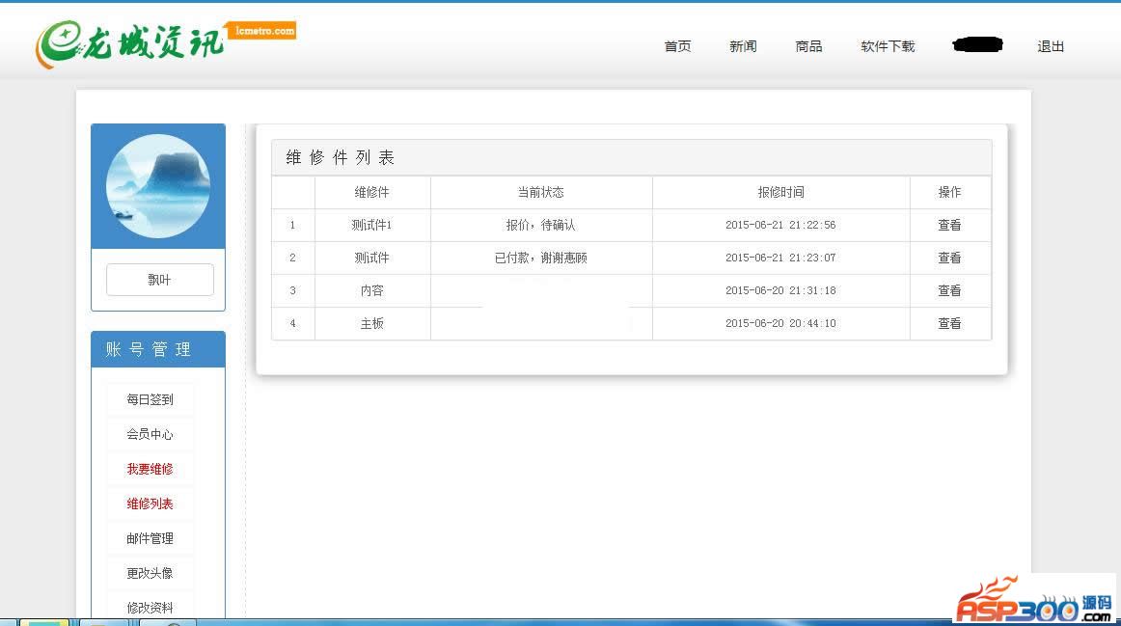Open the 软件下载 page
Viewport: 1121px width, 626px height.
point(888,46)
